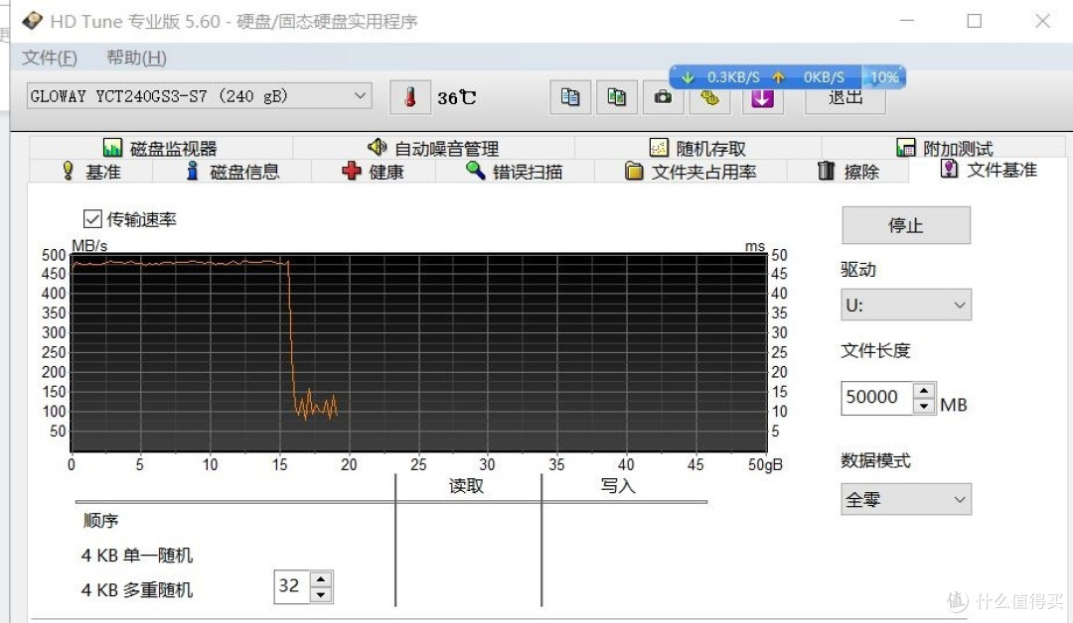The image size is (1073, 623).
Task: Minimize the HD Tune window
Action: point(907,21)
